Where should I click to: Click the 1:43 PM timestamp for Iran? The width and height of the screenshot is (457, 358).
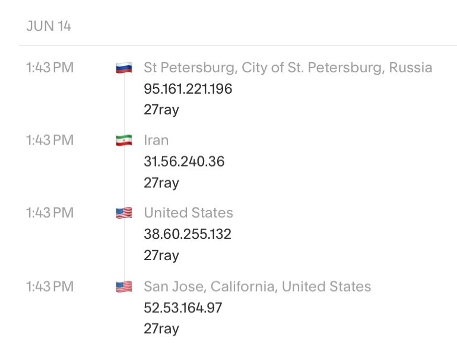[x=50, y=140]
